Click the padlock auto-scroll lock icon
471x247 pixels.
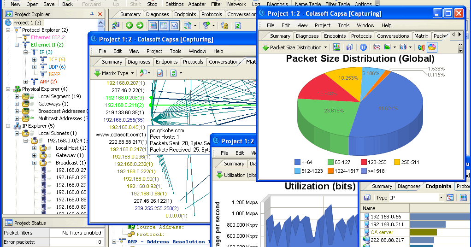[x=224, y=25]
